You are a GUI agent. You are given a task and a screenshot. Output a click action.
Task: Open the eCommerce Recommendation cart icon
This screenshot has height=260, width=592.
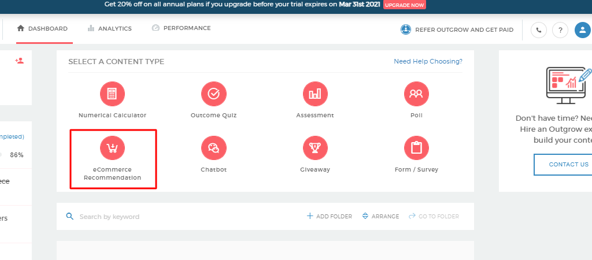coord(112,148)
